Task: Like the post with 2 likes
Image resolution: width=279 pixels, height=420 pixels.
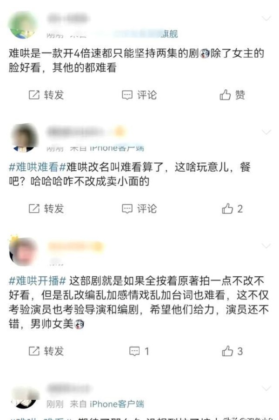Action: (x=232, y=208)
